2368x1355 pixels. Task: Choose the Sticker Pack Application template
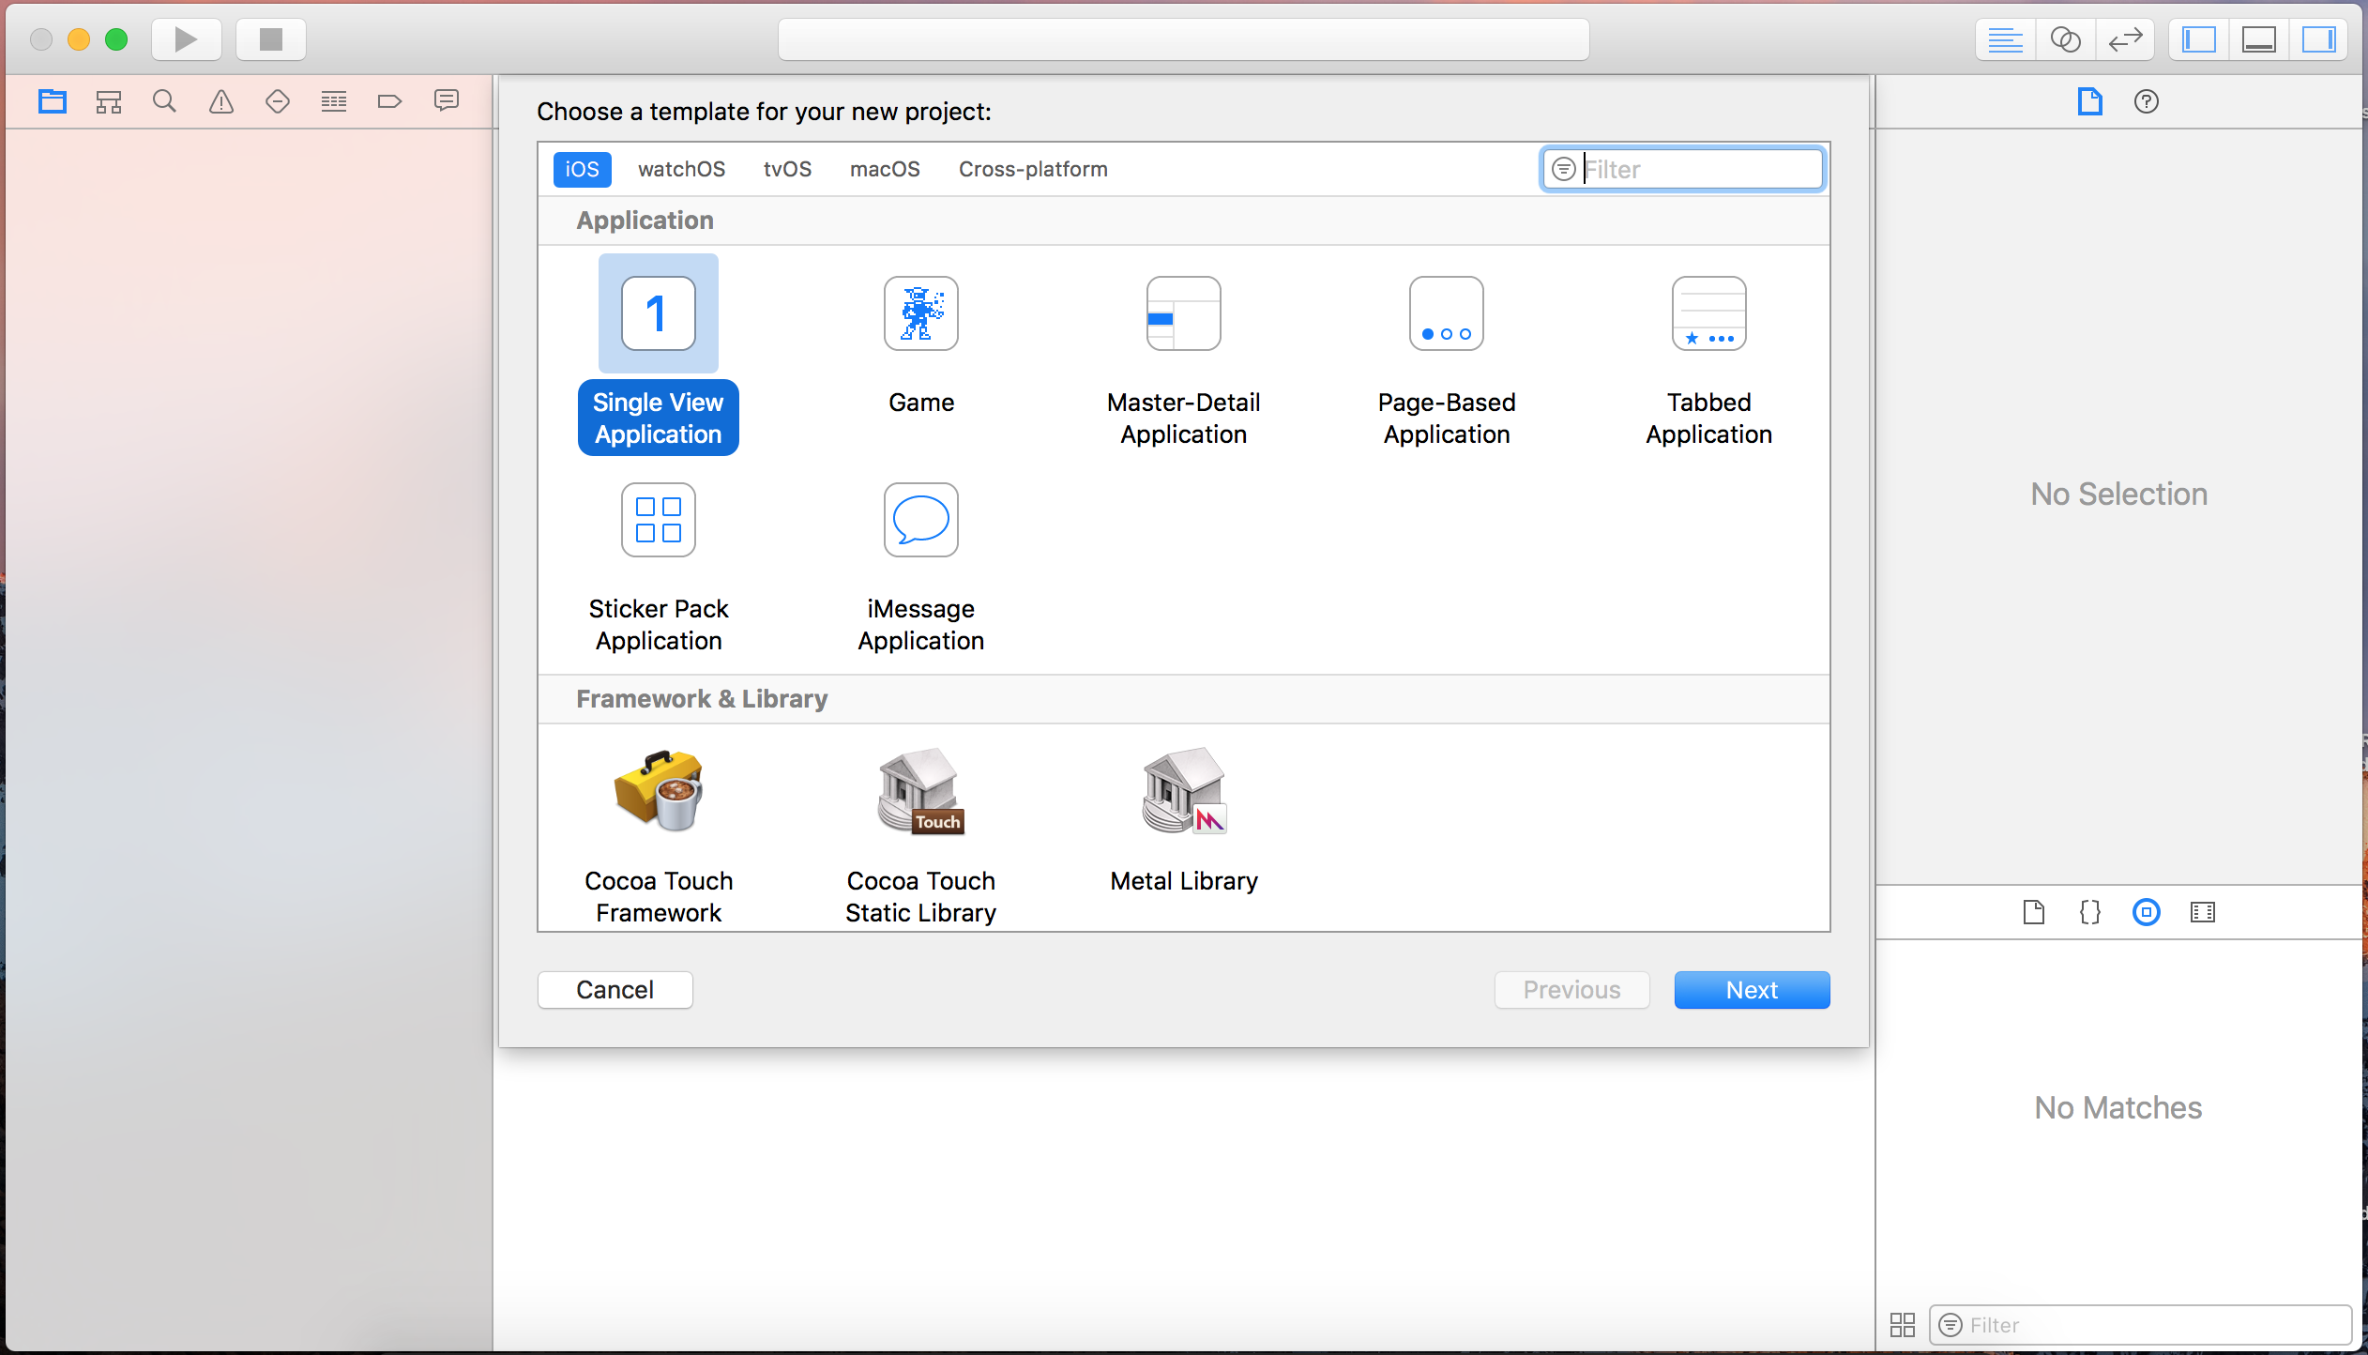pos(659,567)
